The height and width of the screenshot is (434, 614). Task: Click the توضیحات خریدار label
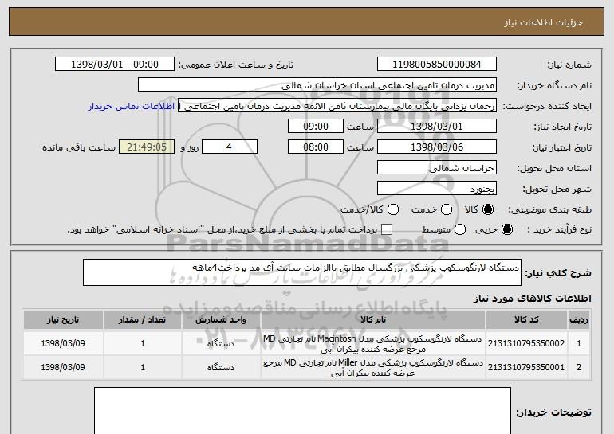click(x=553, y=412)
